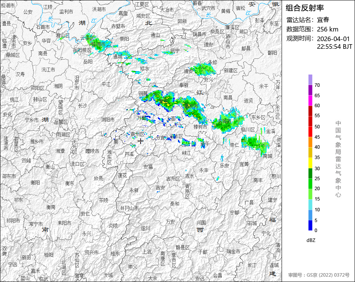
Task: Click the 审图号 GS京 (2022) 0372号 text
Action: pos(319,275)
